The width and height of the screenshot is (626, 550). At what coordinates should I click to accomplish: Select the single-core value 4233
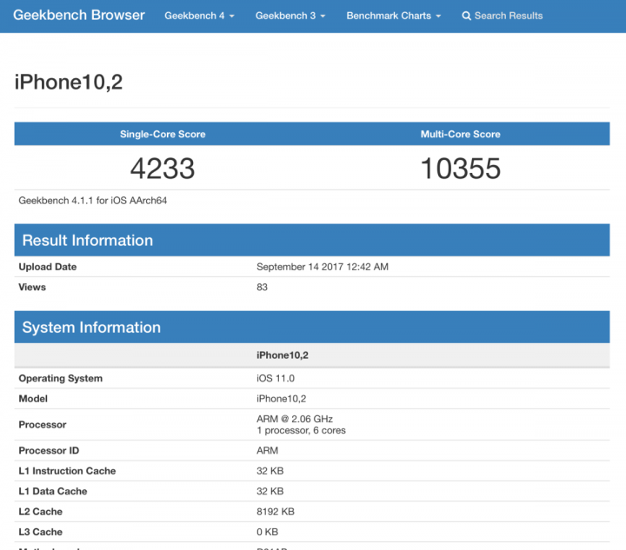coord(163,169)
